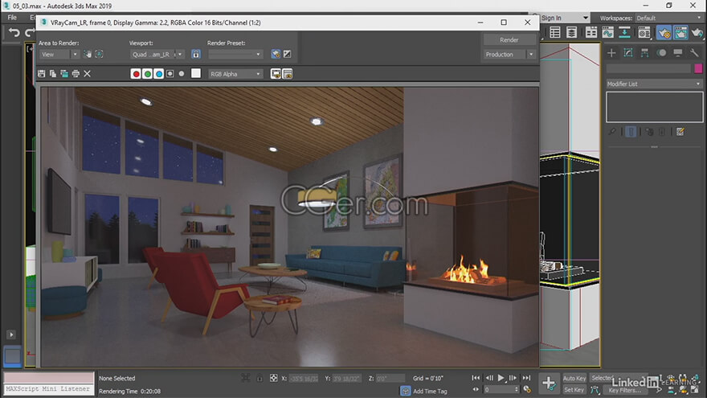The image size is (707, 398).
Task: Click Render Production teapot icon
Action: point(697,32)
